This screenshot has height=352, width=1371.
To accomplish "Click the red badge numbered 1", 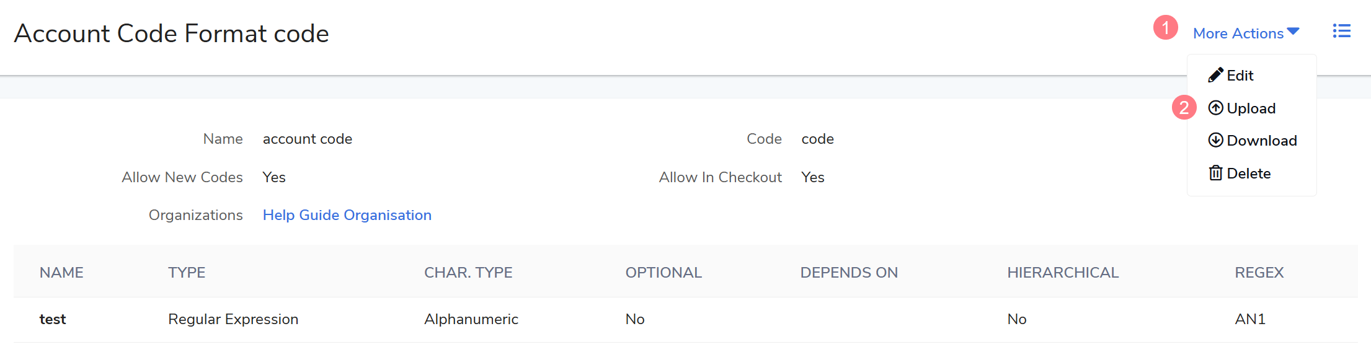I will click(1165, 28).
